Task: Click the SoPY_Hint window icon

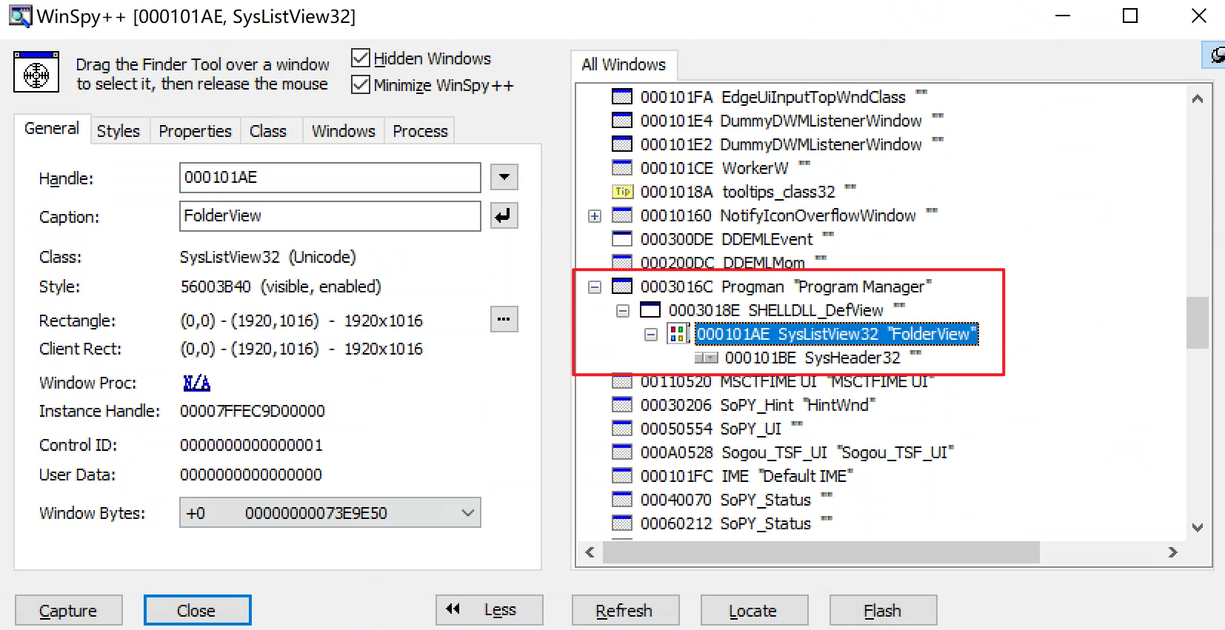Action: [622, 405]
